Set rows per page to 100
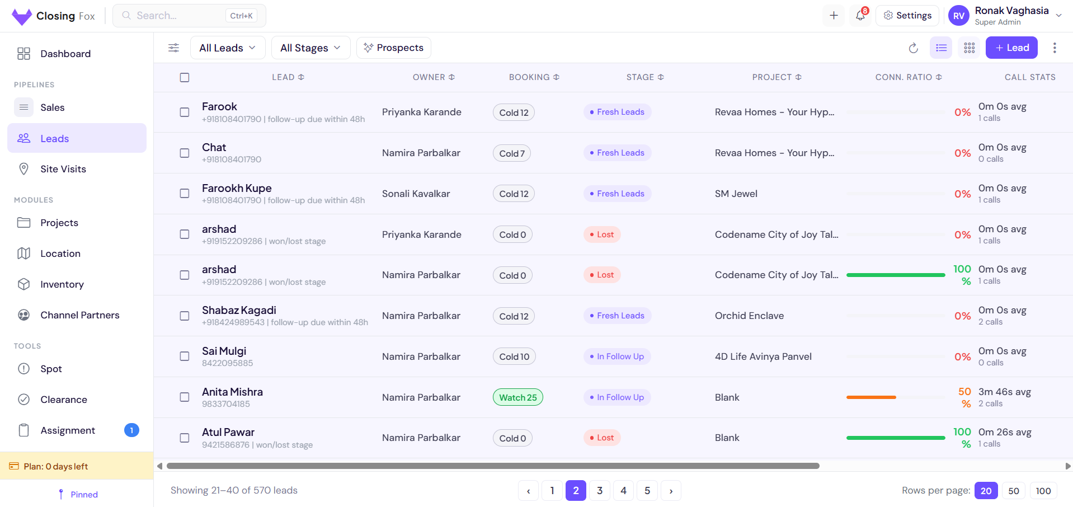The width and height of the screenshot is (1073, 507). pos(1043,490)
